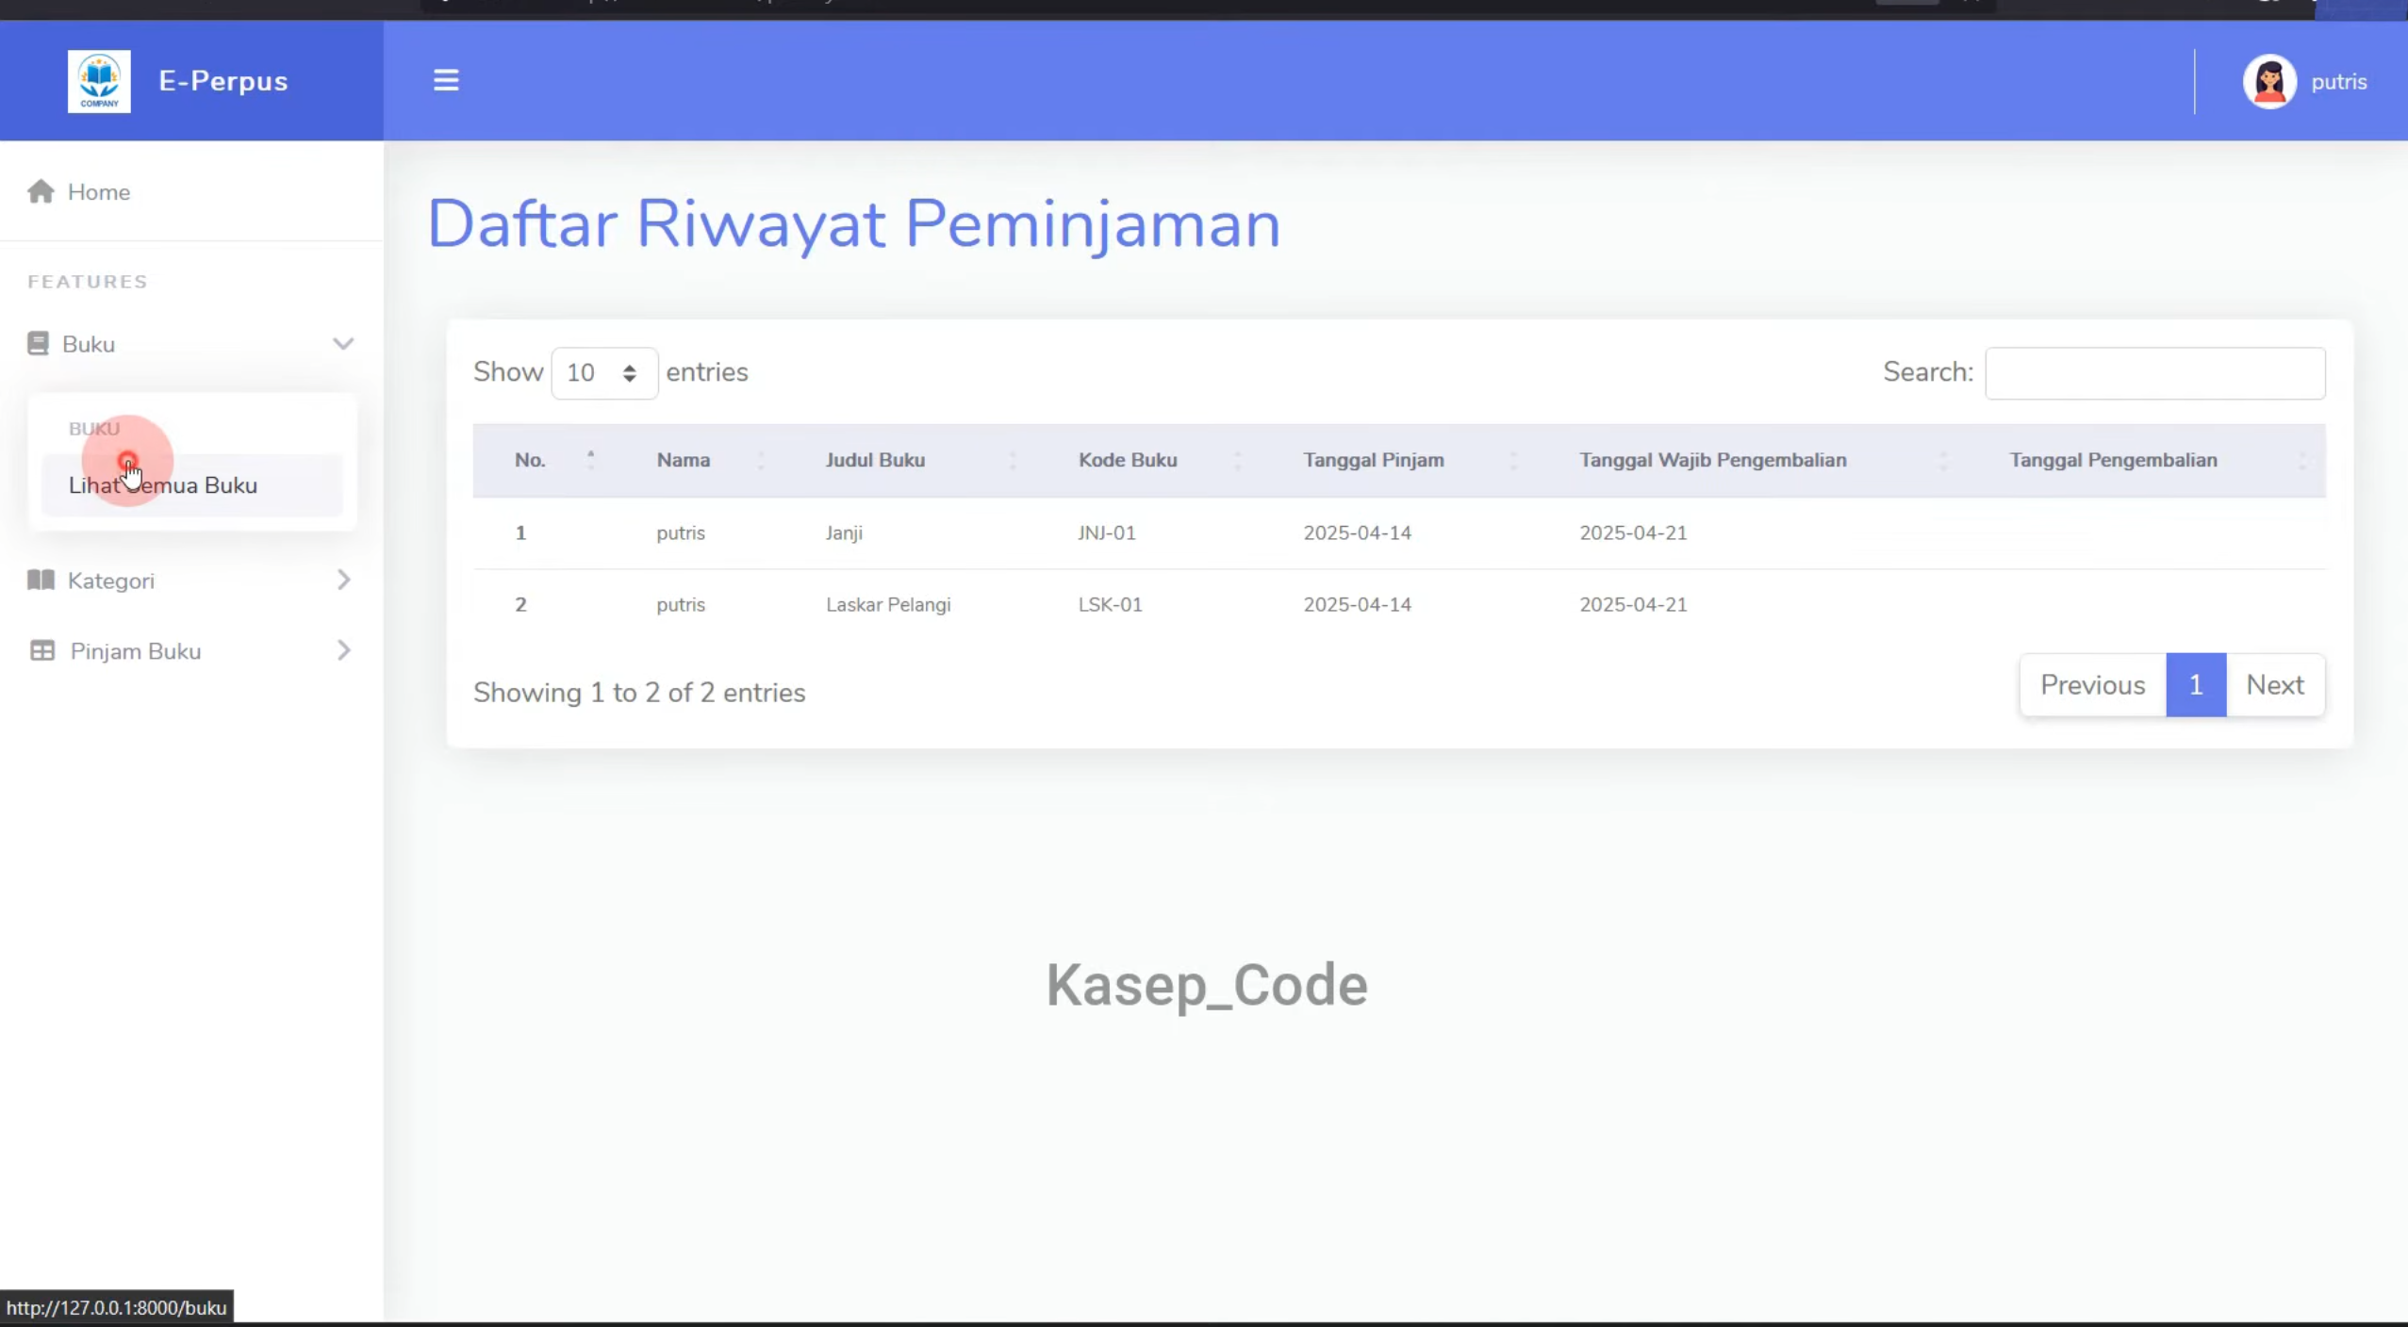Click the Kategori open-book icon

tap(41, 580)
